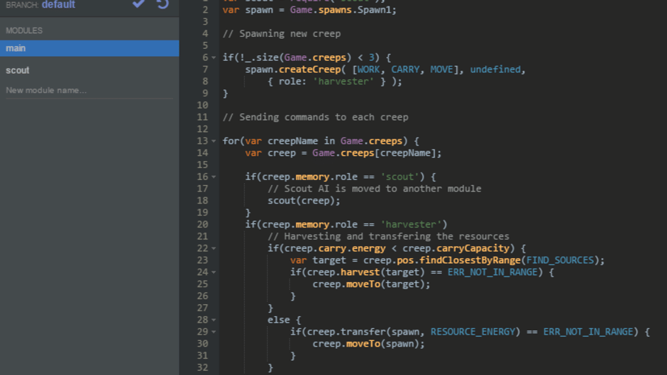Click the 'harvester' string on line 20
The width and height of the screenshot is (667, 375).
(412, 224)
